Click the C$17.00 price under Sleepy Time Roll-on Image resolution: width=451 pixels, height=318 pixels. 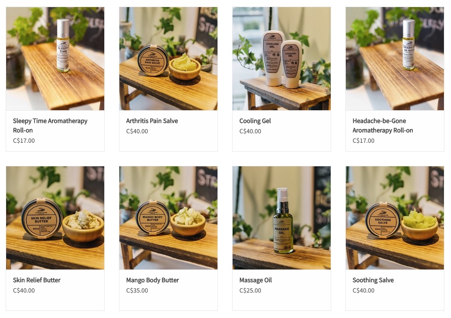(x=24, y=141)
